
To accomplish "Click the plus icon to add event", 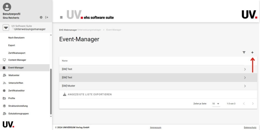I will 252,52.
